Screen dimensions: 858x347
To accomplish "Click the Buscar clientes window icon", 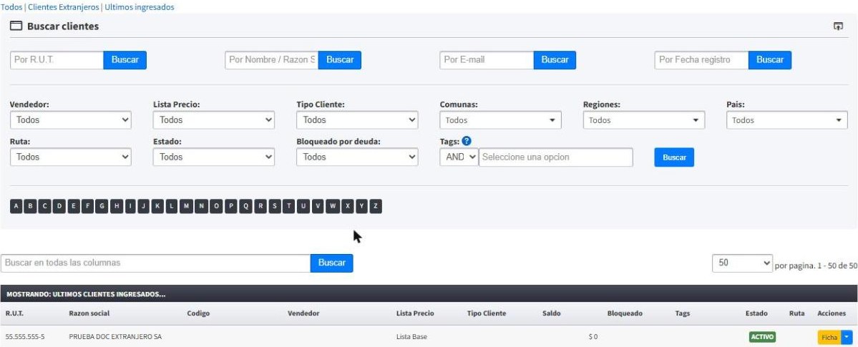I will 16,26.
